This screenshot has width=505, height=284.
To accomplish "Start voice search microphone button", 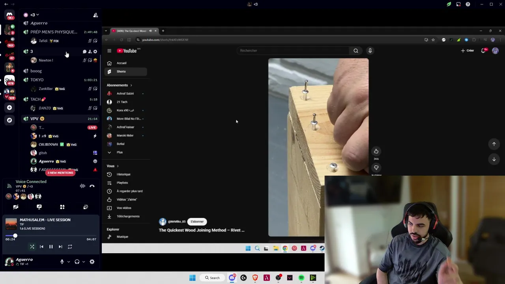I will pos(370,50).
